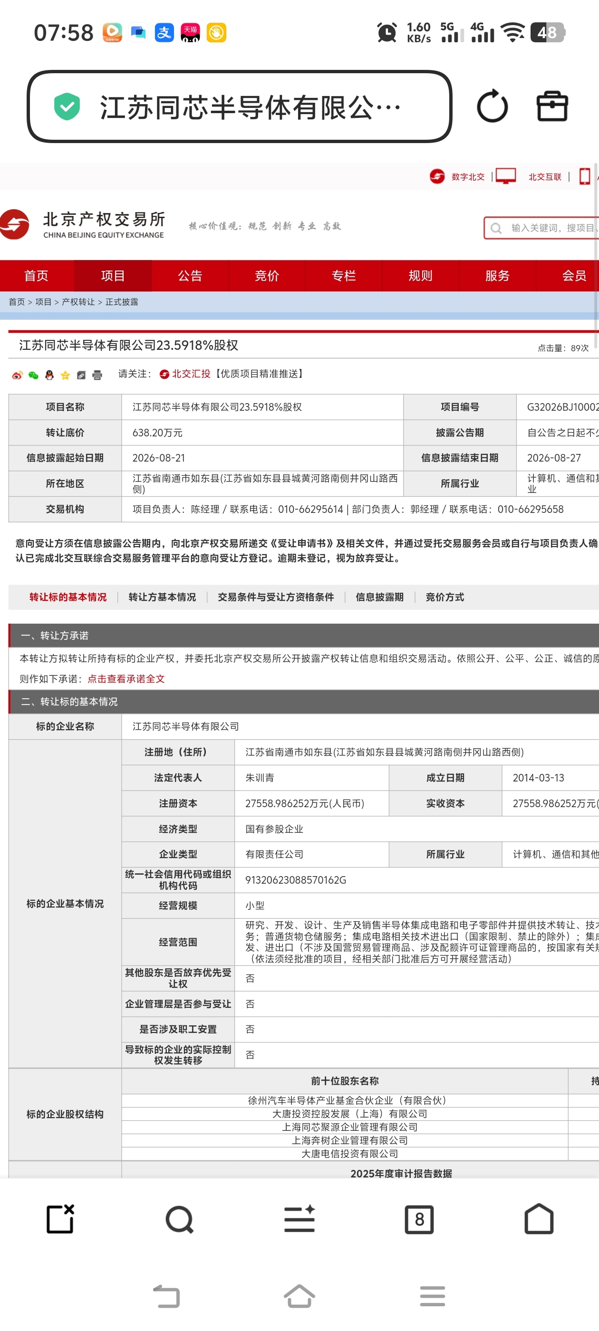Select shareholder 上海奔树企业管理有限公司 row

(345, 1140)
